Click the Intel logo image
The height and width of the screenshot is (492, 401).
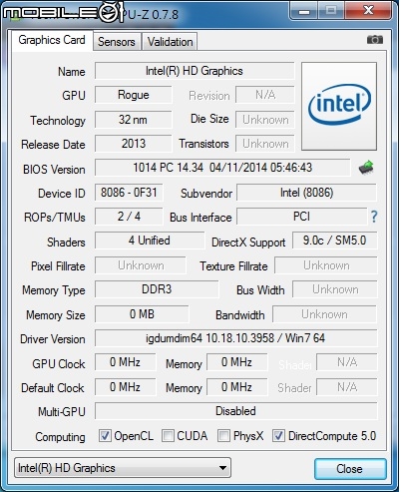tap(339, 106)
